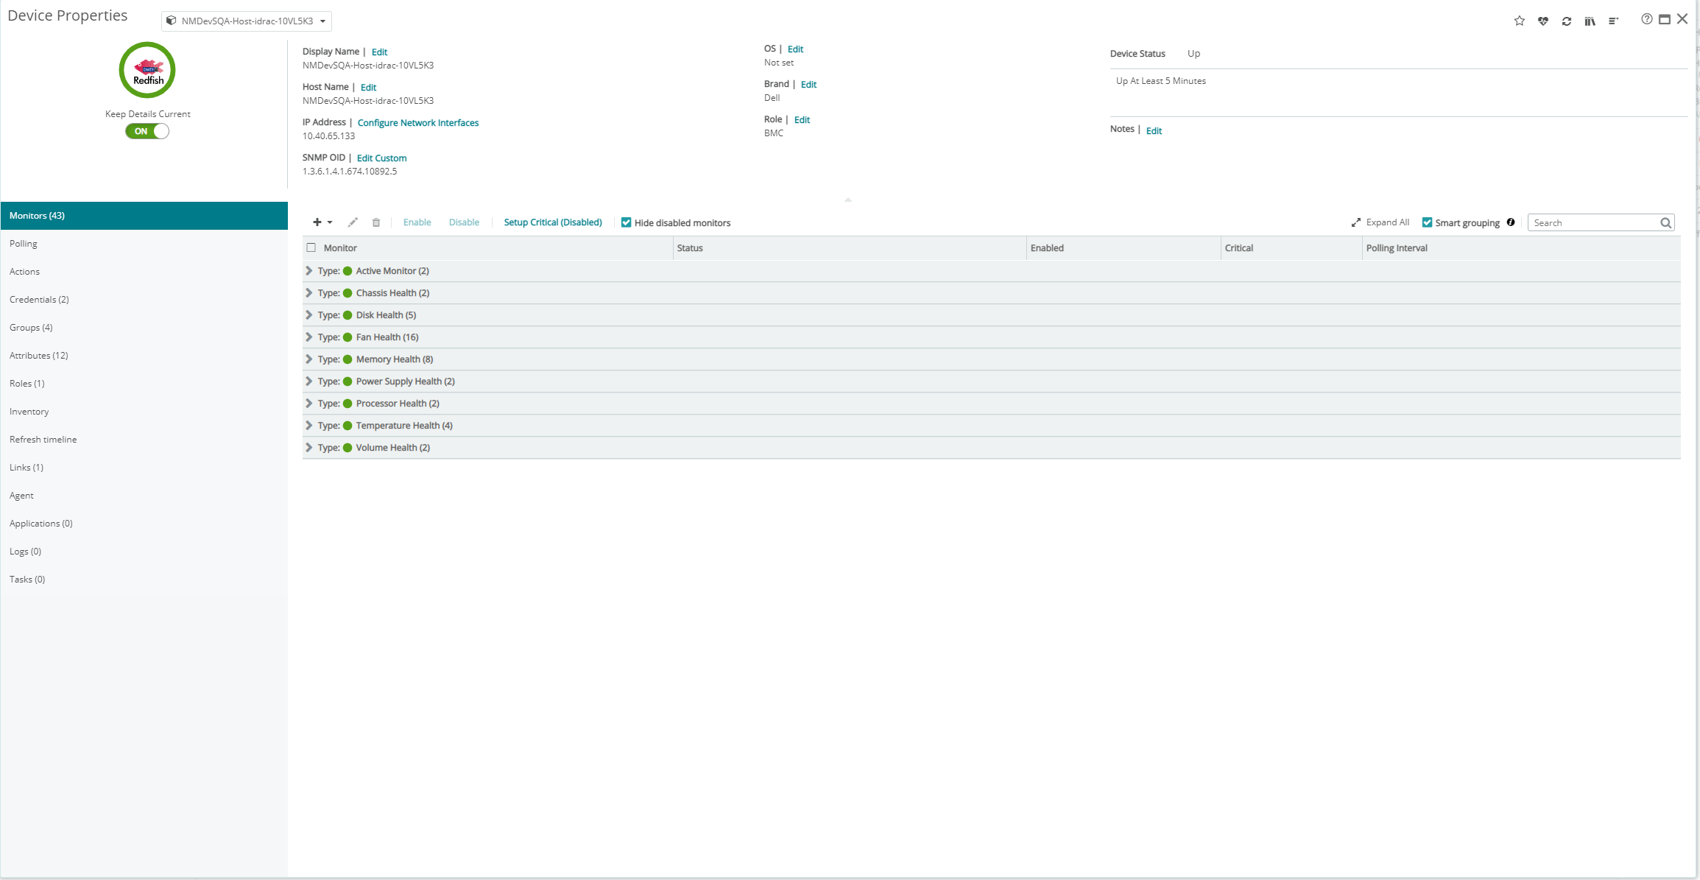The width and height of the screenshot is (1700, 880).
Task: Open the help icon
Action: (x=1647, y=18)
